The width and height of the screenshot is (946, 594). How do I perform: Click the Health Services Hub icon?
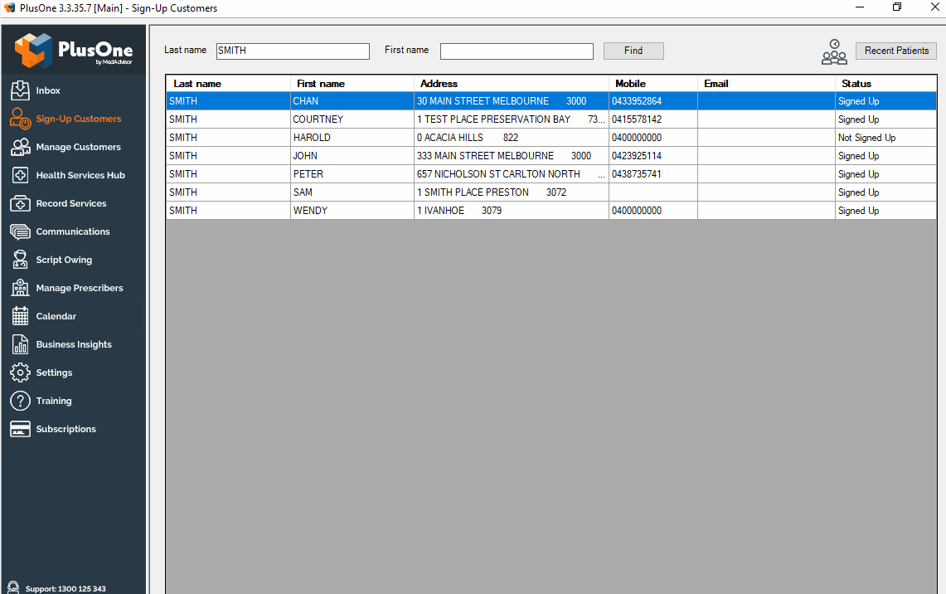click(20, 175)
